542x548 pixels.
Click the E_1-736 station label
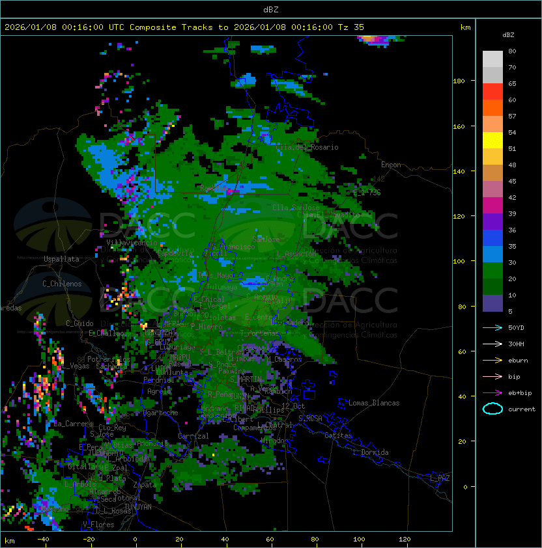coord(366,192)
